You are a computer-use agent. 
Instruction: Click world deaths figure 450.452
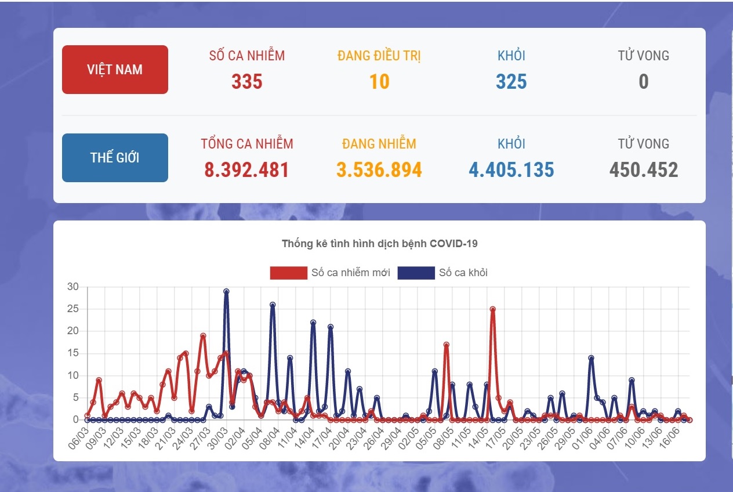[643, 170]
